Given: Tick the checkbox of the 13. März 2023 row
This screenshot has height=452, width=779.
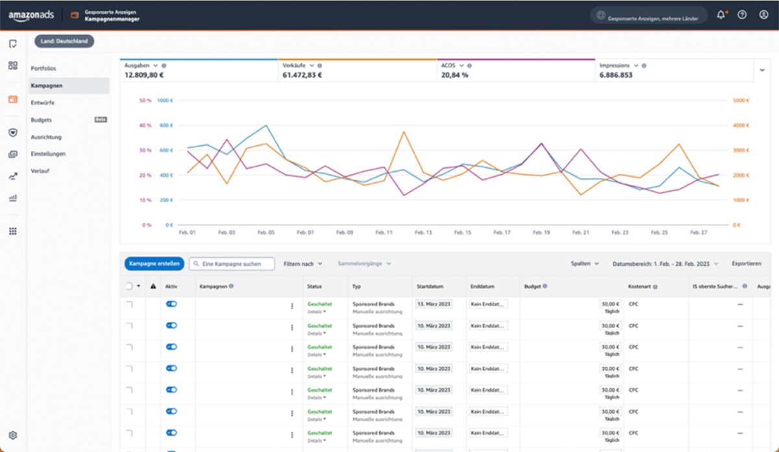Looking at the screenshot, I should (x=129, y=304).
